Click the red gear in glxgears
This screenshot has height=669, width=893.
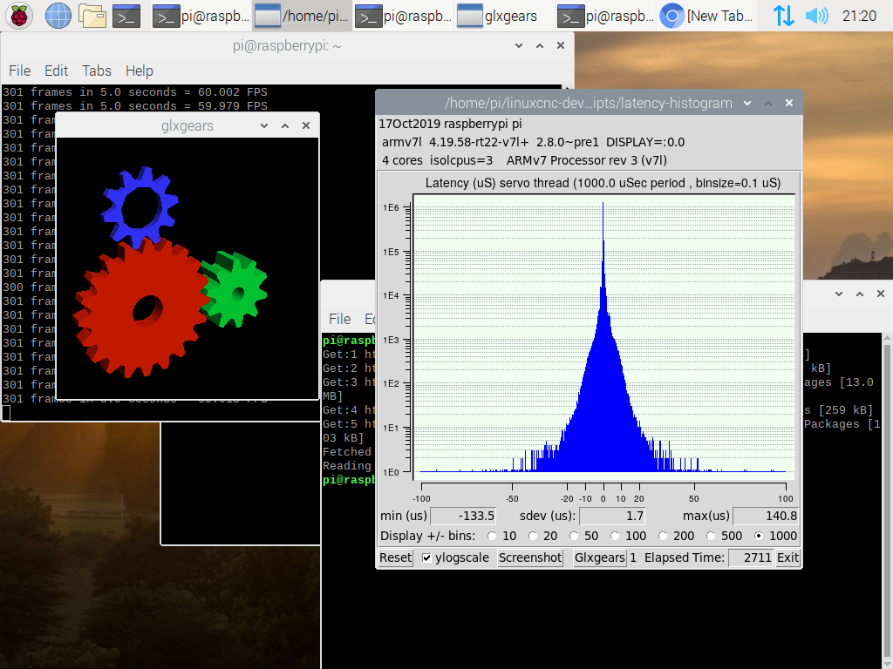click(140, 308)
